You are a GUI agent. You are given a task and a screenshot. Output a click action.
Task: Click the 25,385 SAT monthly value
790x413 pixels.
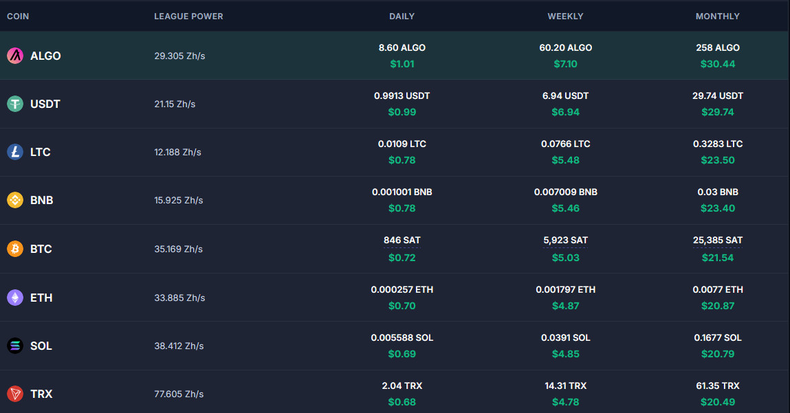click(x=717, y=241)
